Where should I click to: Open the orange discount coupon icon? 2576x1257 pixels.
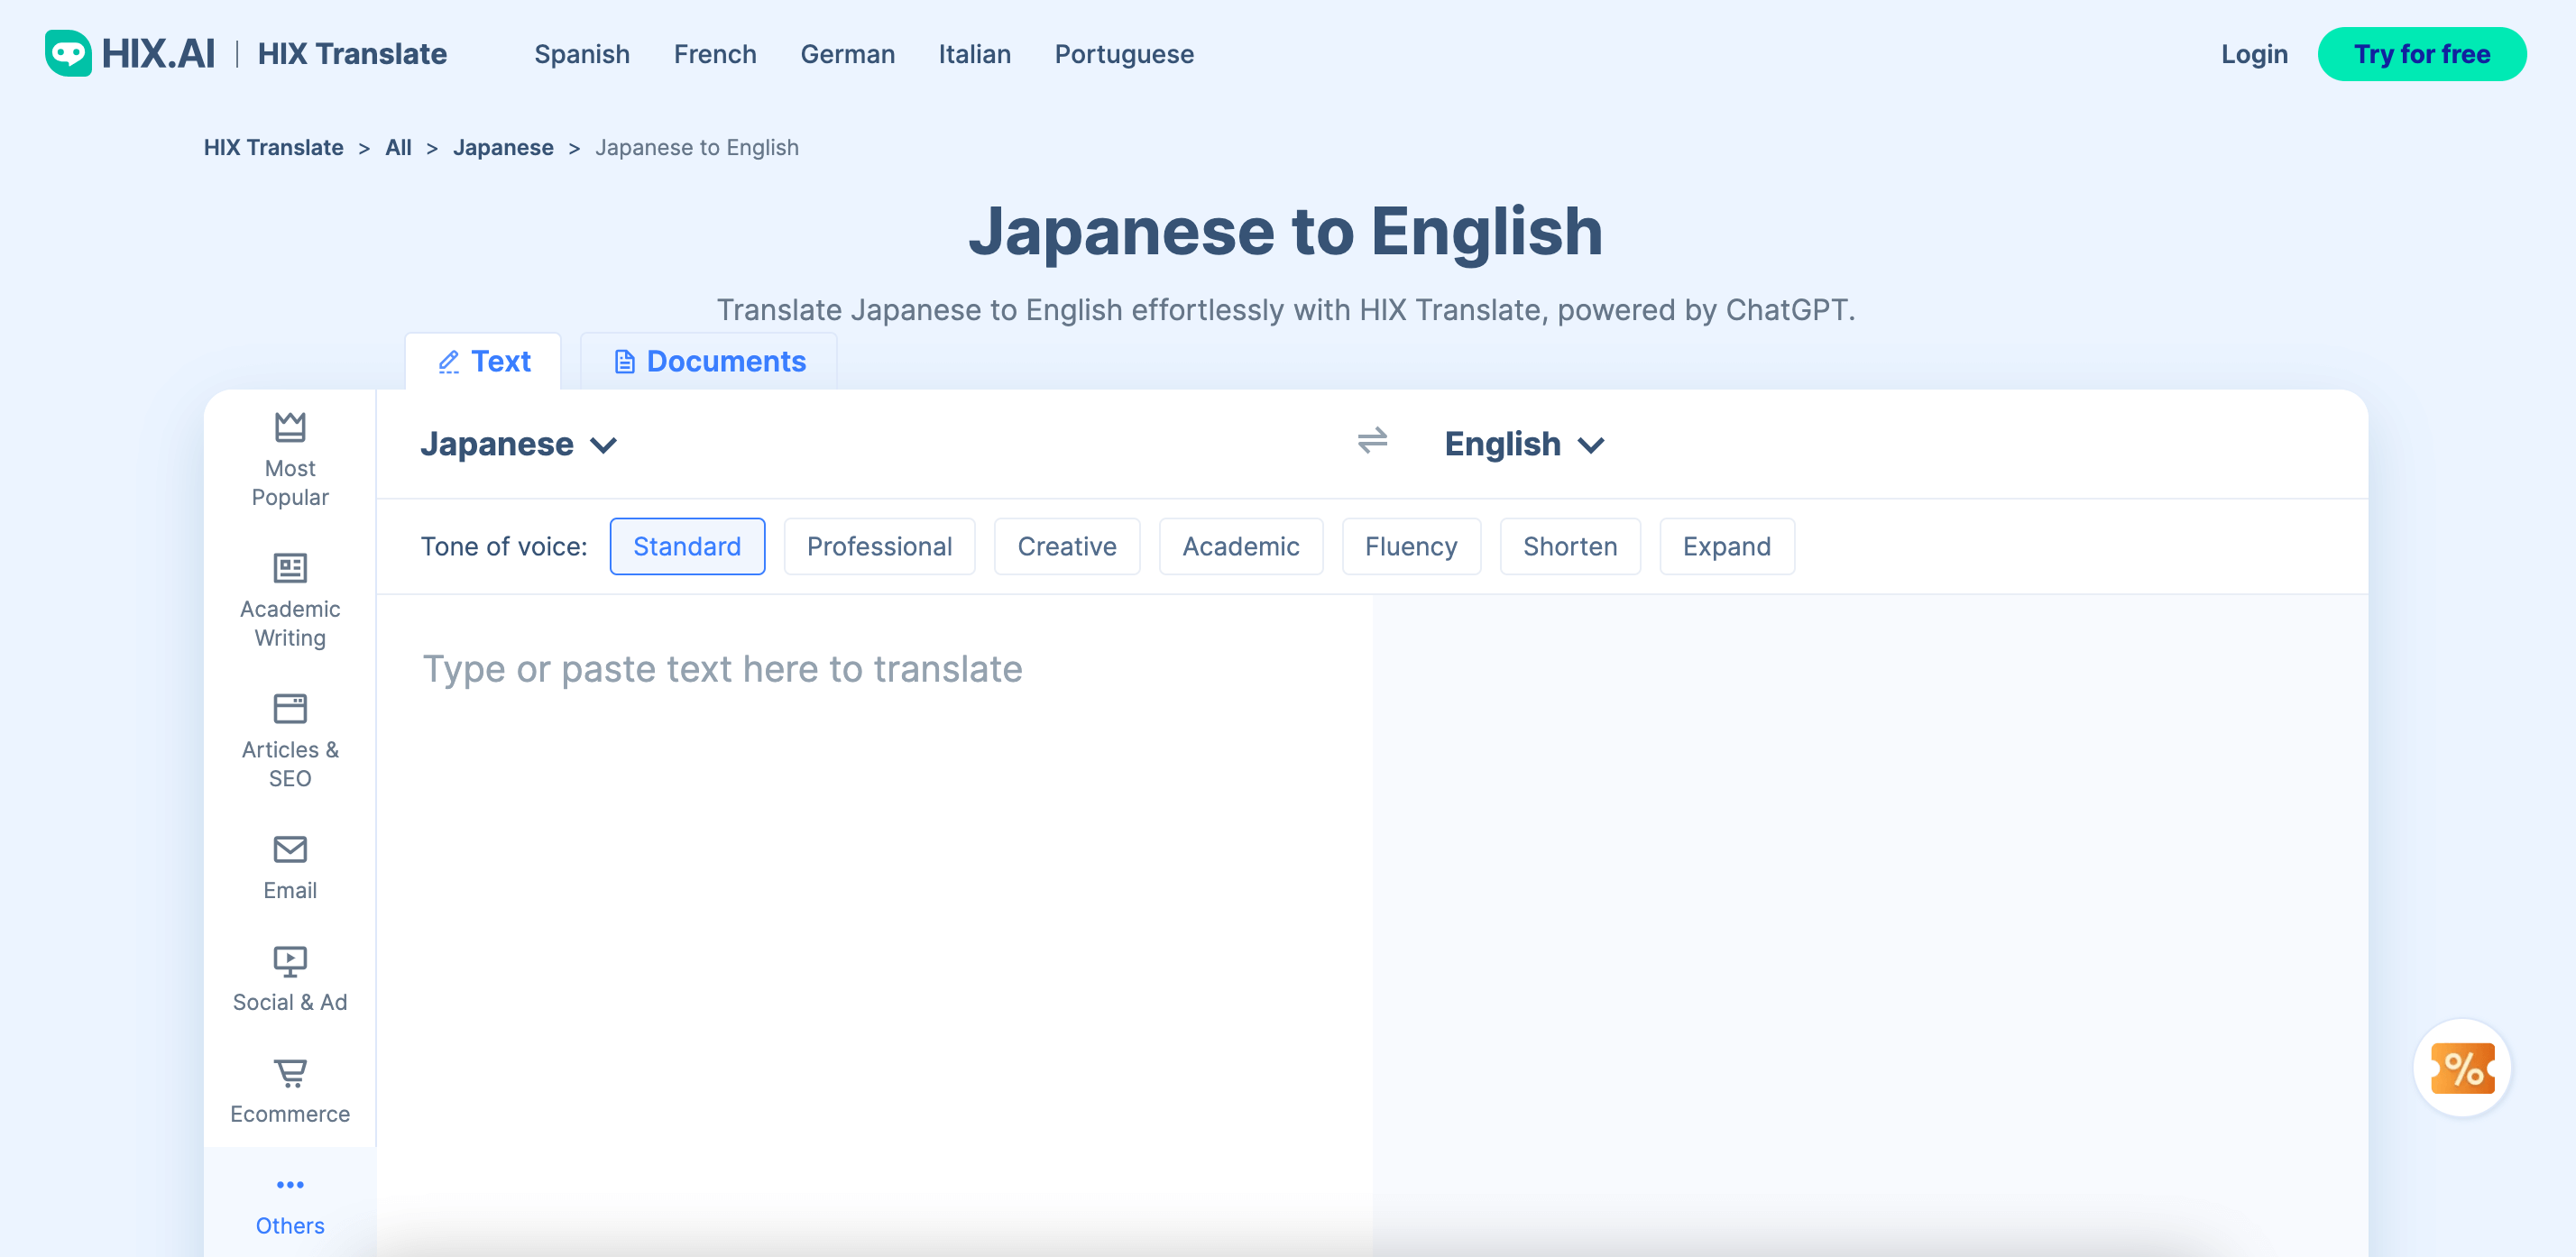tap(2462, 1067)
